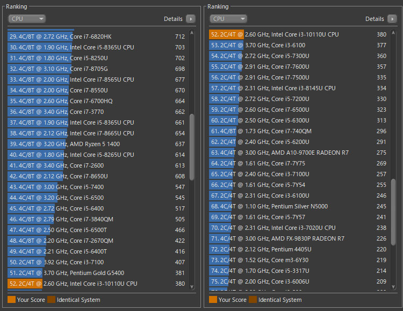The width and height of the screenshot is (403, 311).
Task: Select orange row 52 in right panel
Action: tap(299, 34)
